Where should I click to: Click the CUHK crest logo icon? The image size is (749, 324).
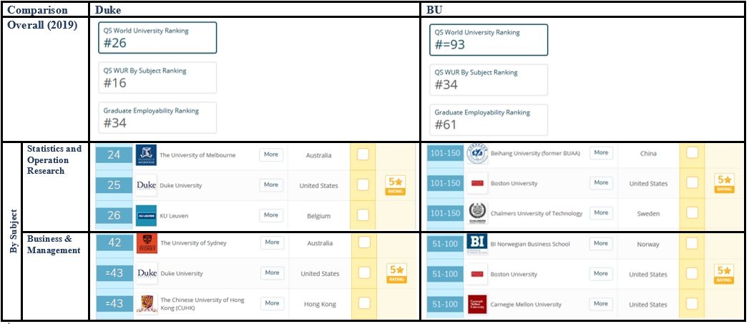[x=146, y=303]
